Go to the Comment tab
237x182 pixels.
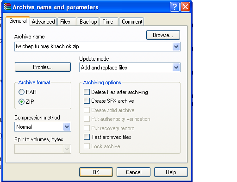[132, 22]
